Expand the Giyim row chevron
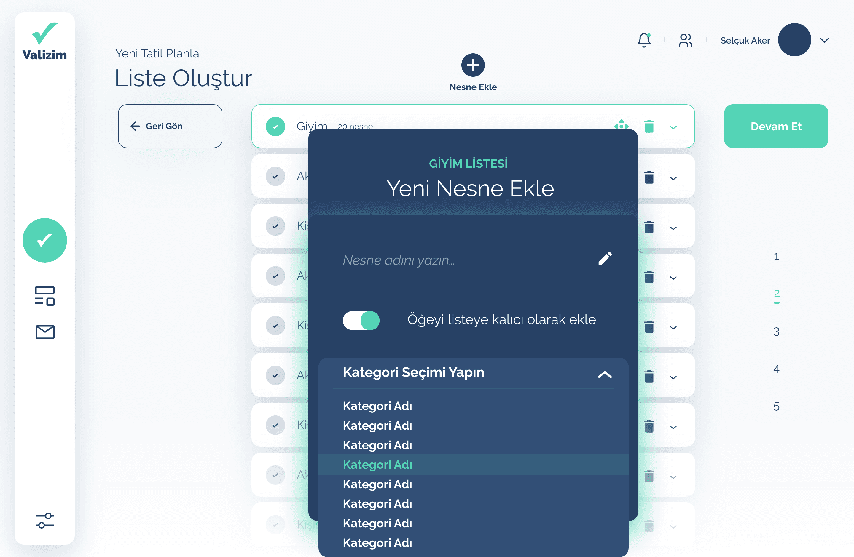Screen dimensions: 854x557 tap(673, 127)
